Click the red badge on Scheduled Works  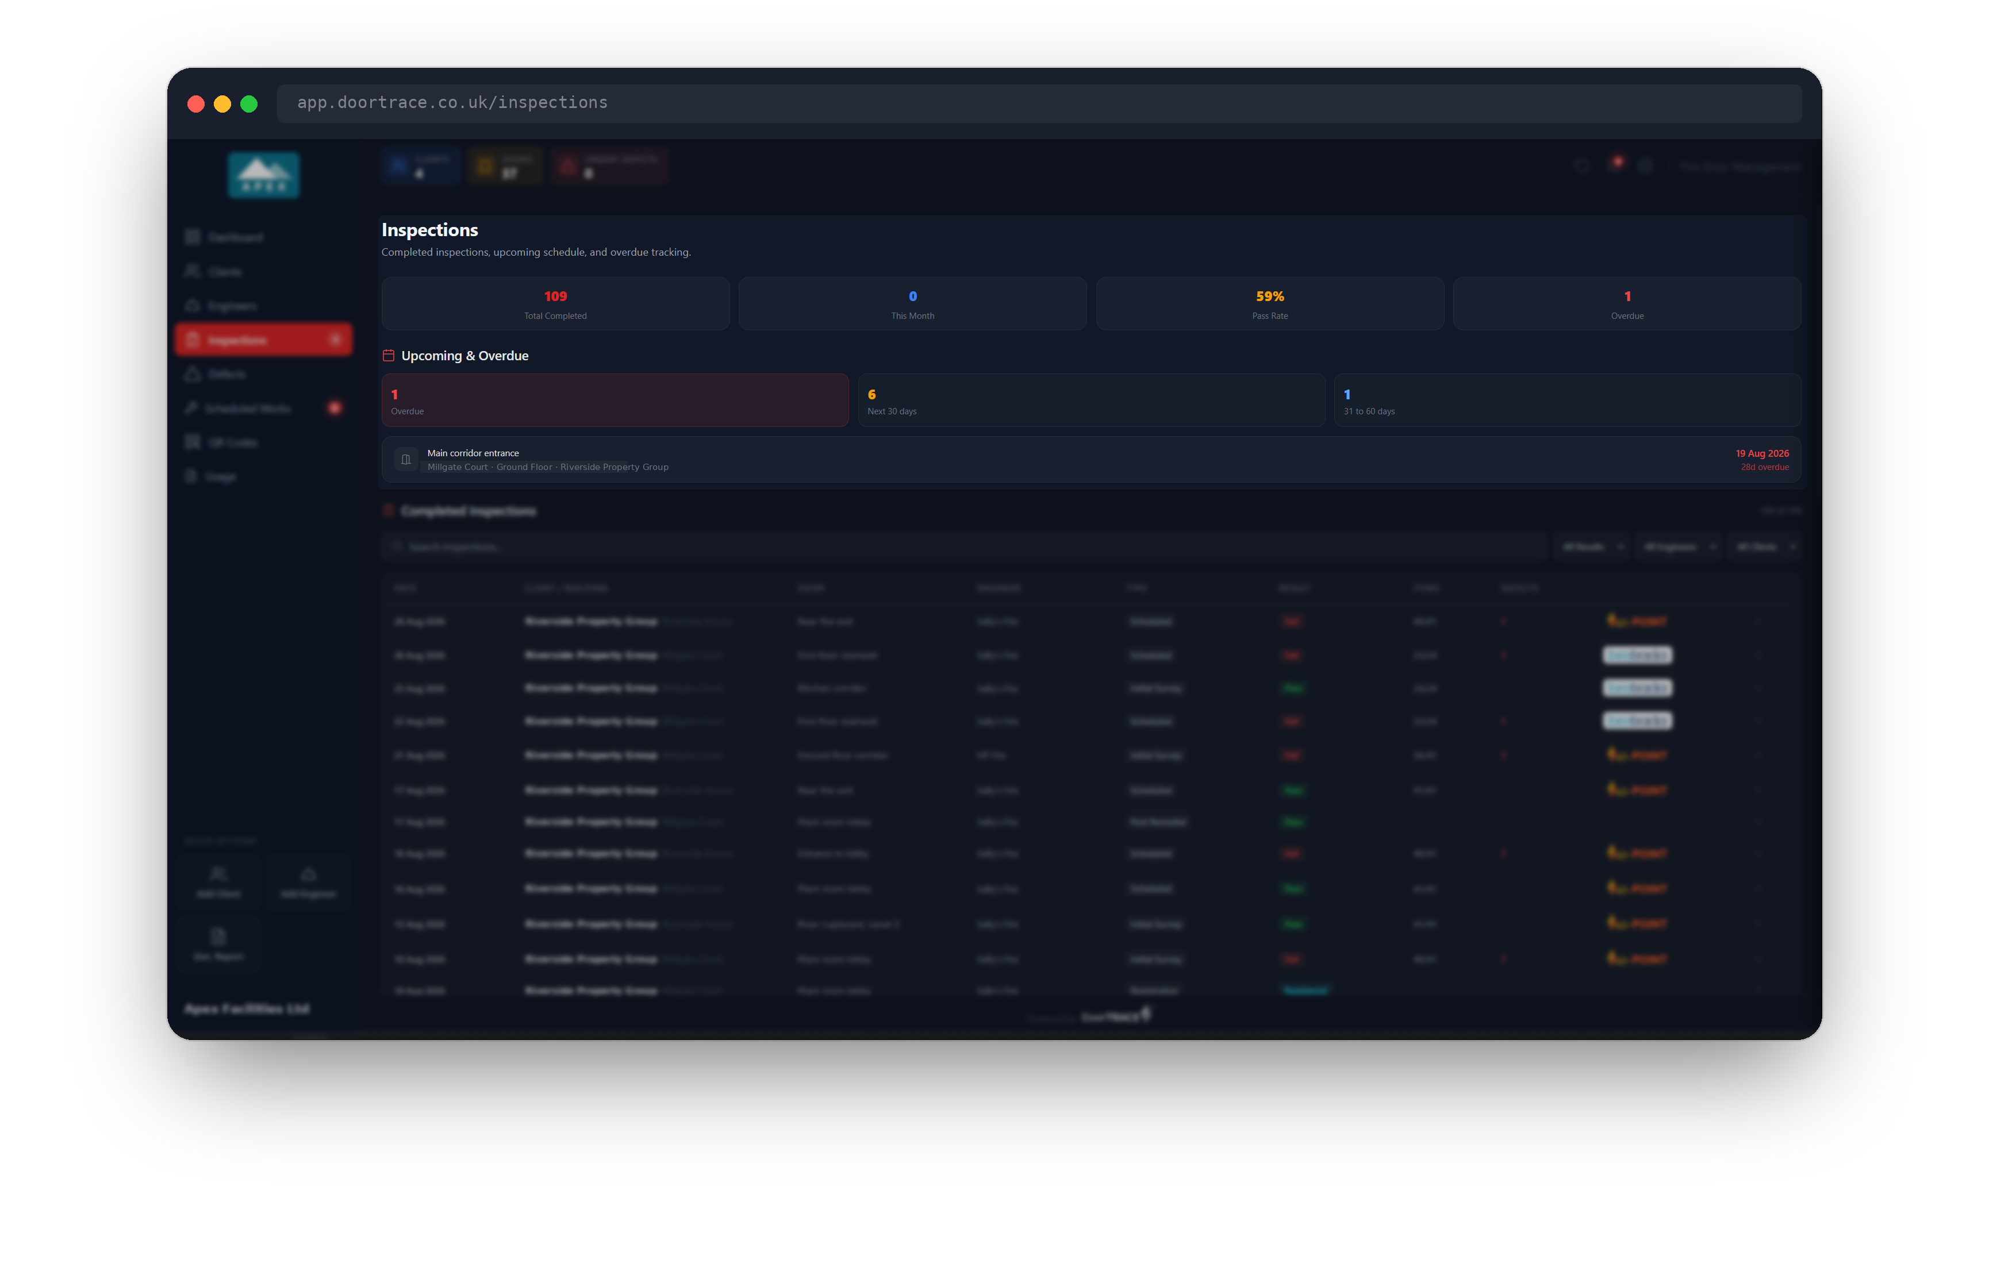335,408
